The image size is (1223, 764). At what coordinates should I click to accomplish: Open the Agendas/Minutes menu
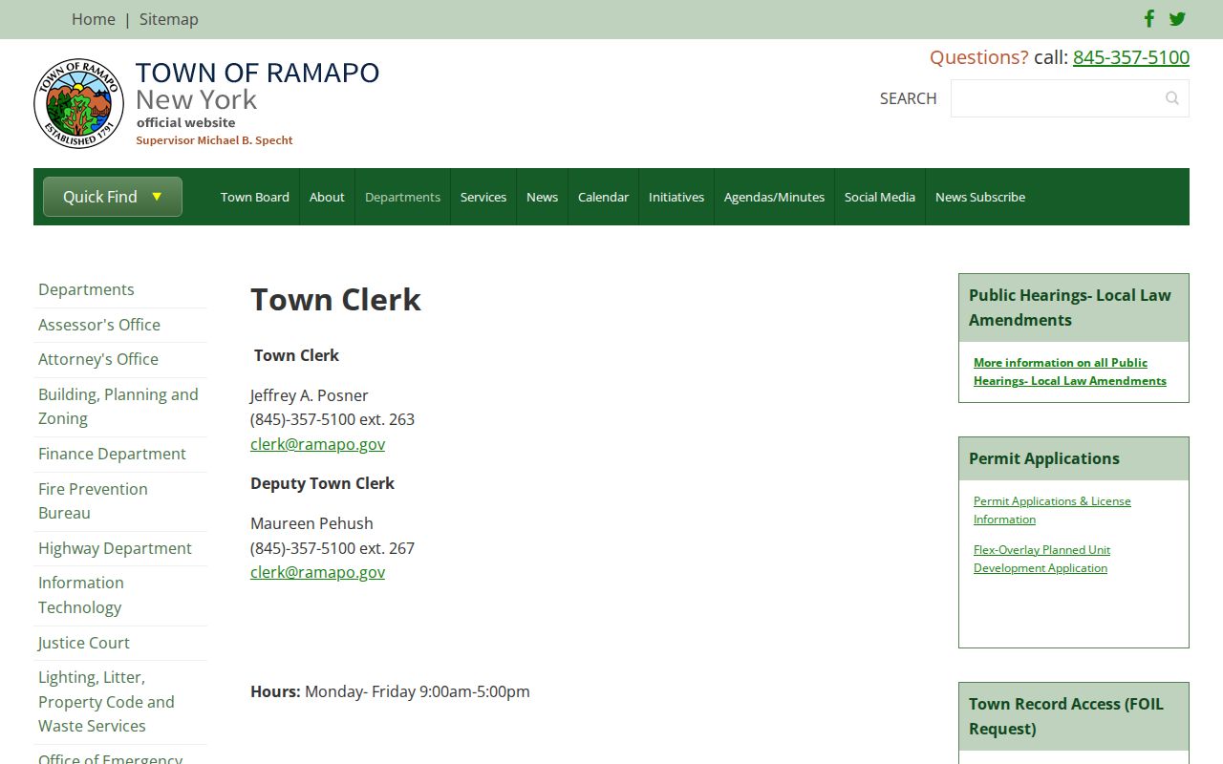pyautogui.click(x=774, y=197)
